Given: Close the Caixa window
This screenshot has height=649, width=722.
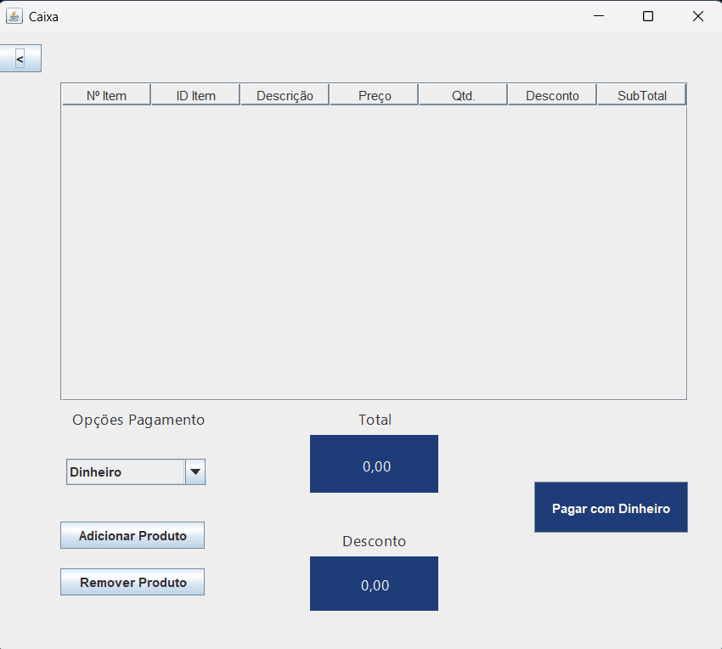Looking at the screenshot, I should point(697,16).
